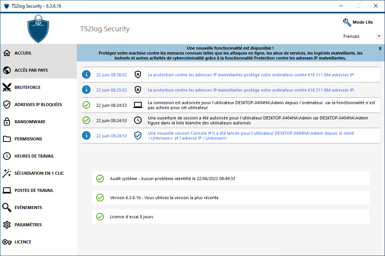Open the Permissions section

tap(39, 139)
